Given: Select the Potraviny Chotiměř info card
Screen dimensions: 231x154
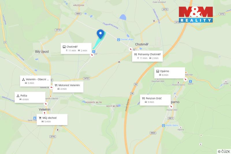Looking at the screenshot, I should pyautogui.click(x=147, y=56).
